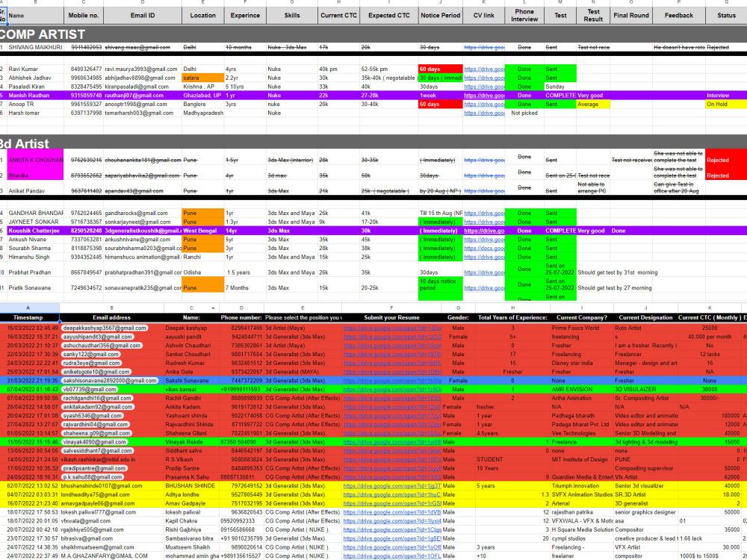Select the 'Interview' status for Manish Rauthan
Screen dimensions: 747x560
pyautogui.click(x=726, y=96)
